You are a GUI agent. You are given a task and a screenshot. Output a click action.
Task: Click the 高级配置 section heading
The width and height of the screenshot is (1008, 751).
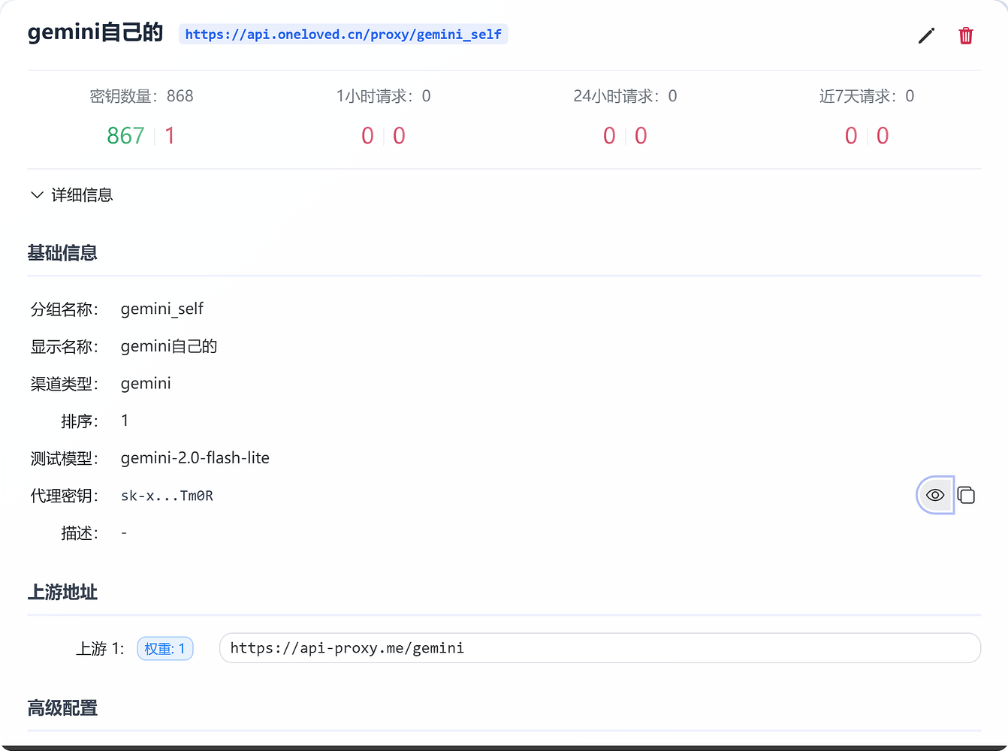click(x=62, y=708)
